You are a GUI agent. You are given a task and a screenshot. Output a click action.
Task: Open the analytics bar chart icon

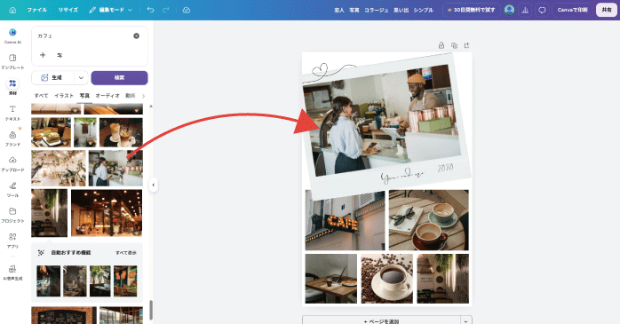525,10
